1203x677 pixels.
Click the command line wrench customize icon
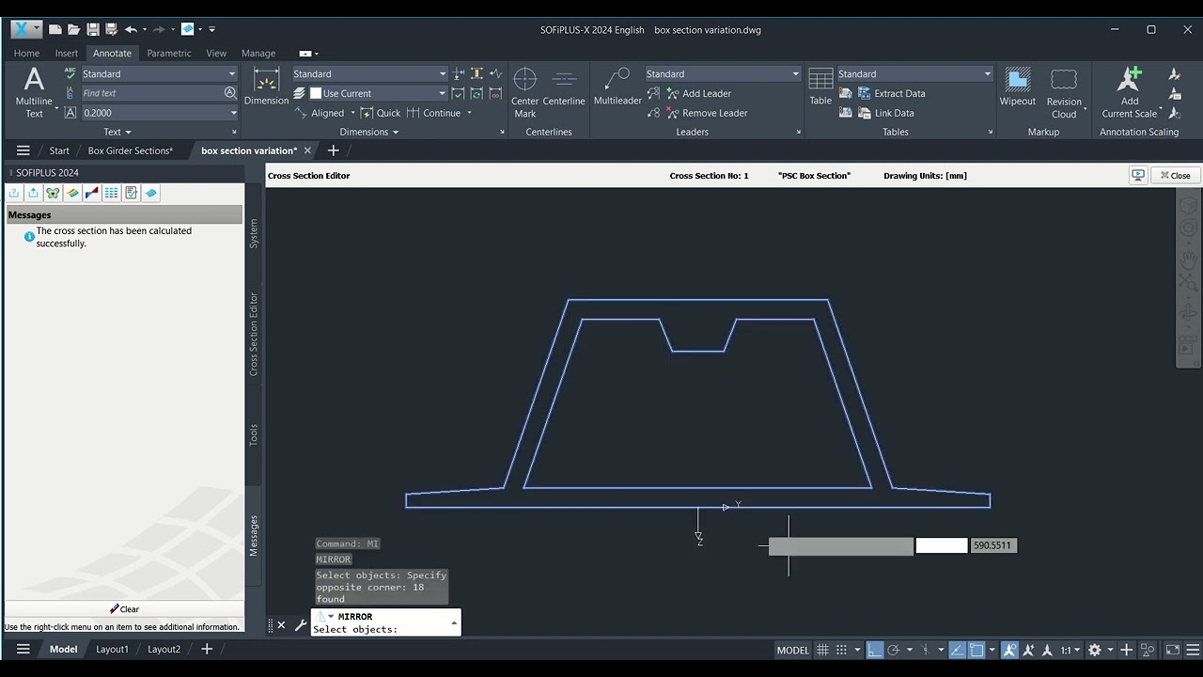[301, 624]
